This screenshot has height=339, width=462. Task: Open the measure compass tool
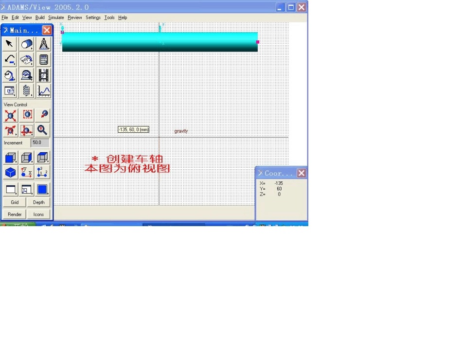point(44,44)
